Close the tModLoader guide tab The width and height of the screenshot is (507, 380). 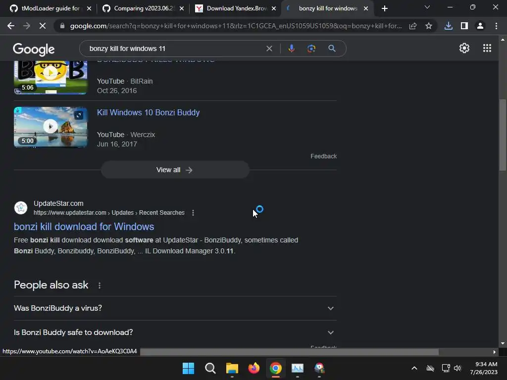[89, 8]
